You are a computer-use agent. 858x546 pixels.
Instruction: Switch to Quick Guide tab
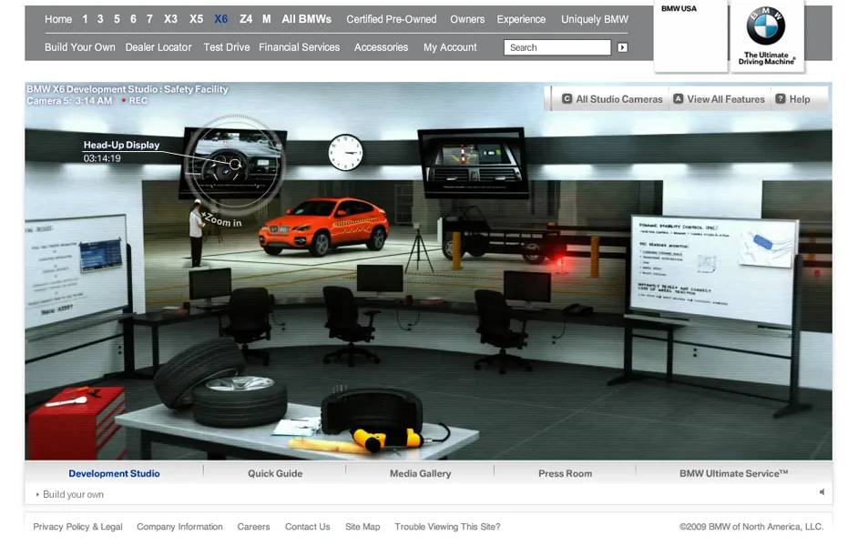pos(275,474)
